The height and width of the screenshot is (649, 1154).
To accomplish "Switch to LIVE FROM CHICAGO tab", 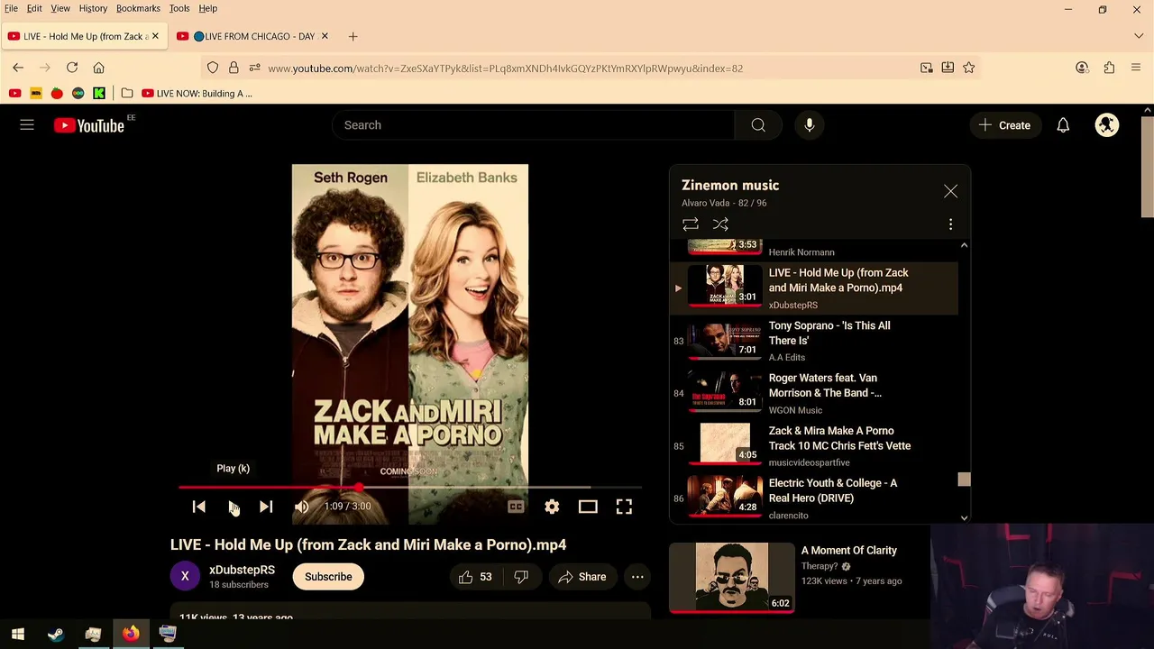I will click(252, 36).
